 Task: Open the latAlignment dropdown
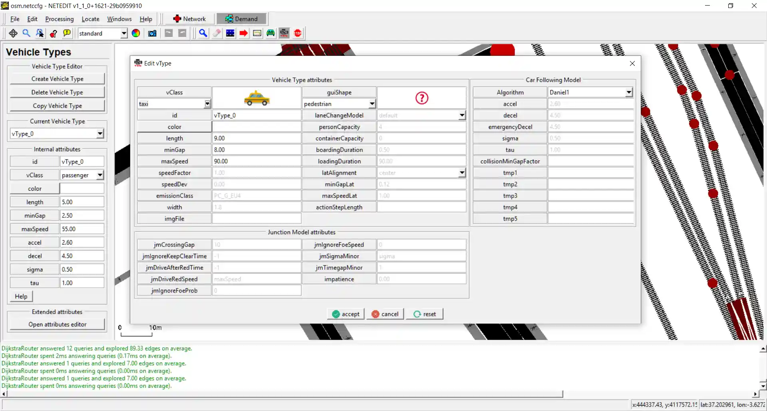pos(462,173)
